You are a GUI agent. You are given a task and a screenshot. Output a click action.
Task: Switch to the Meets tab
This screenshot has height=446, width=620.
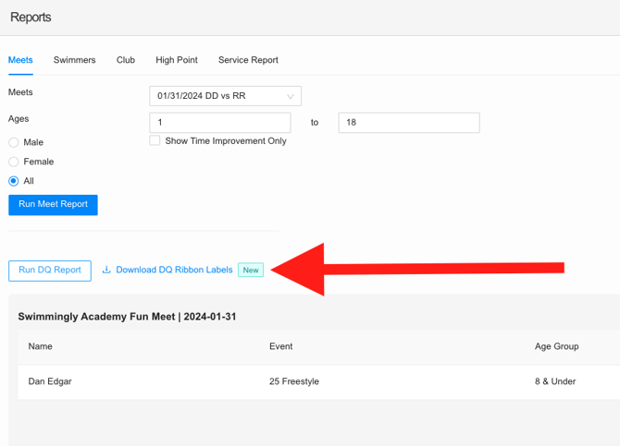pyautogui.click(x=20, y=60)
